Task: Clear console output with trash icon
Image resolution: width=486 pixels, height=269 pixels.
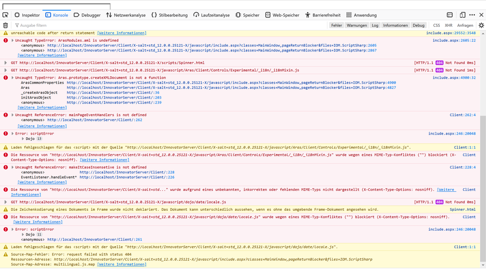Action: pos(5,25)
